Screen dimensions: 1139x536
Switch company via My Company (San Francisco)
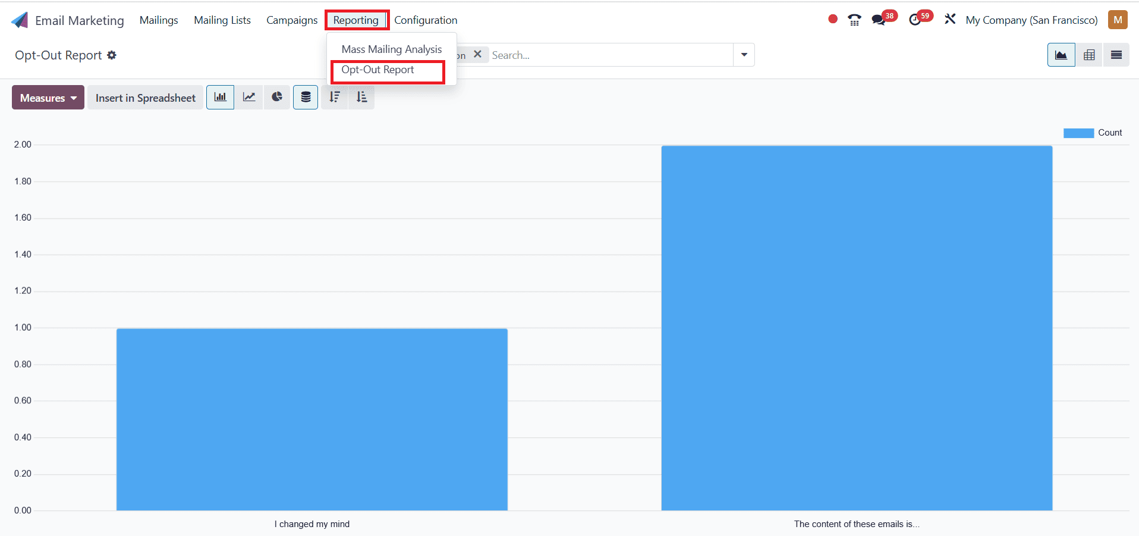1031,20
